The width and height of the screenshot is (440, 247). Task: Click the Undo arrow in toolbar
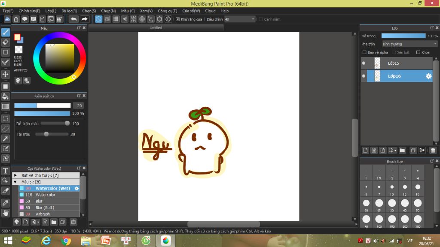click(73, 19)
